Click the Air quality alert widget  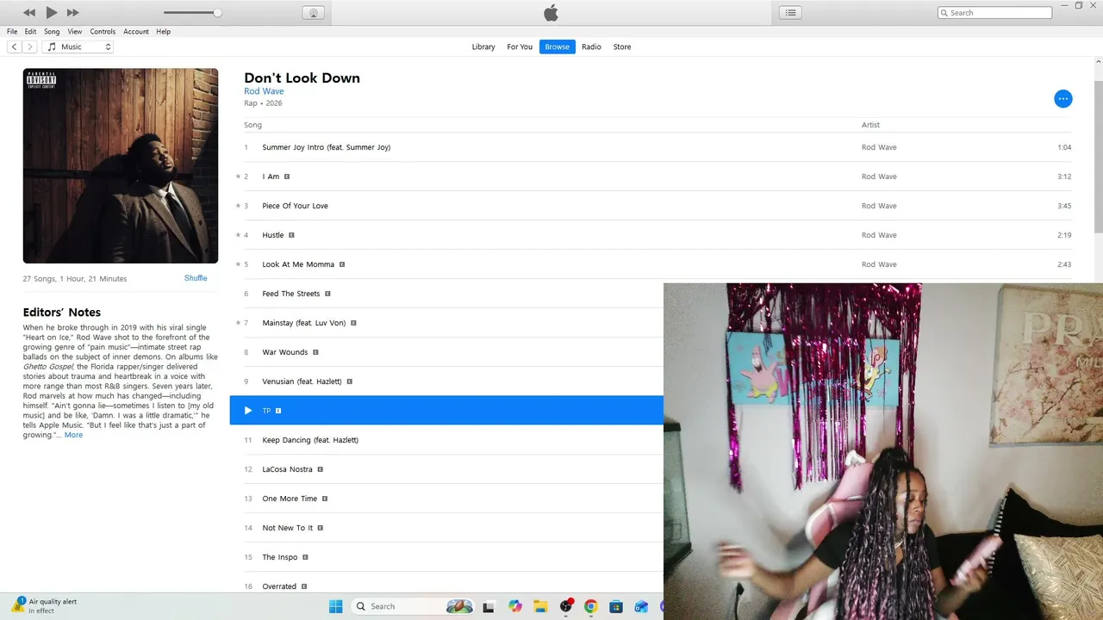click(45, 606)
